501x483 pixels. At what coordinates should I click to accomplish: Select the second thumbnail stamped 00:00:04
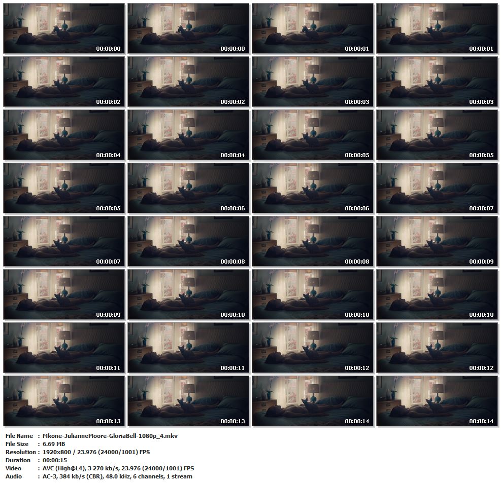point(188,135)
